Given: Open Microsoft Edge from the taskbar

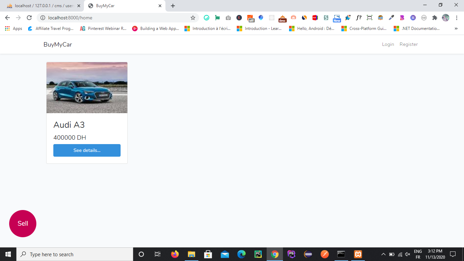Looking at the screenshot, I should (x=242, y=254).
